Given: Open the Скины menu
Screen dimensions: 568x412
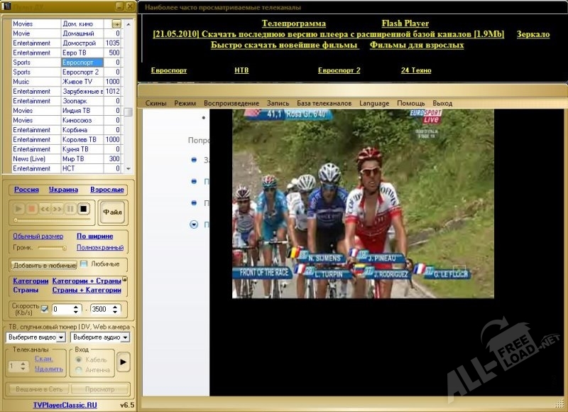Looking at the screenshot, I should coord(156,103).
